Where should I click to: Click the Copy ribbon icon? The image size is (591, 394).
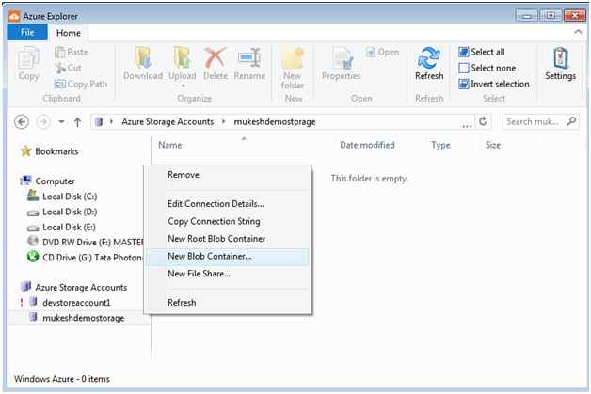coord(28,64)
